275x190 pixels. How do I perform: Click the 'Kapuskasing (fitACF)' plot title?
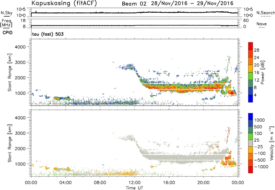coord(64,3)
